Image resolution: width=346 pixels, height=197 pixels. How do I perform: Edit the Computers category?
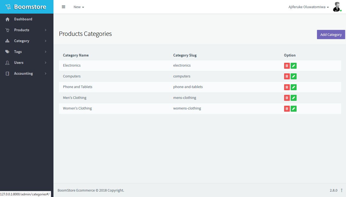pos(294,76)
